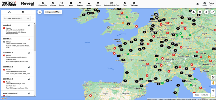Screen dimensions: 216x100
Task: Click the map search magnifier icon
Action: [x=40, y=12]
